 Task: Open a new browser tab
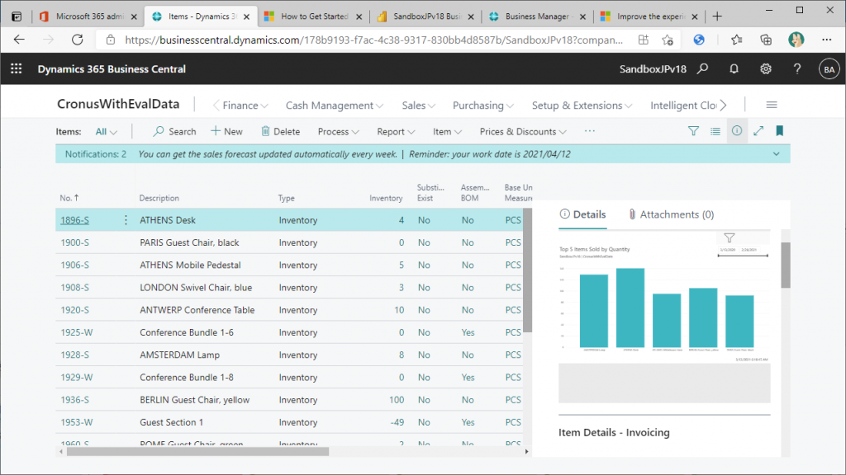(717, 16)
